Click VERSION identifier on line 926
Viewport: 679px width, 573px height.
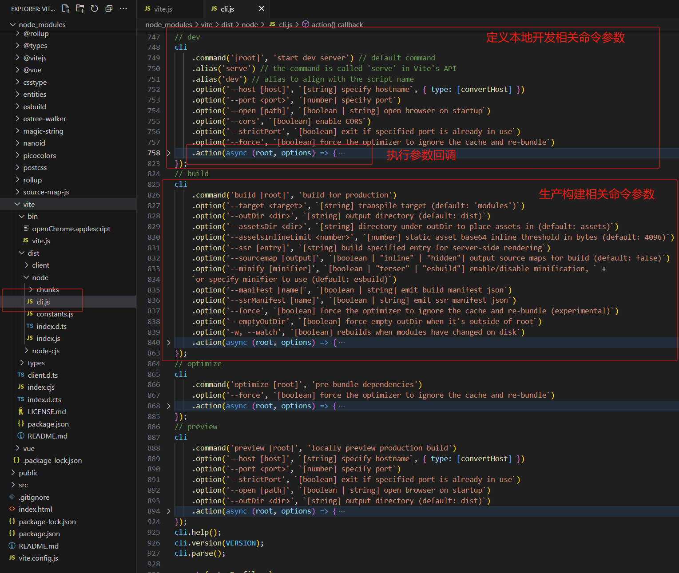pos(241,543)
